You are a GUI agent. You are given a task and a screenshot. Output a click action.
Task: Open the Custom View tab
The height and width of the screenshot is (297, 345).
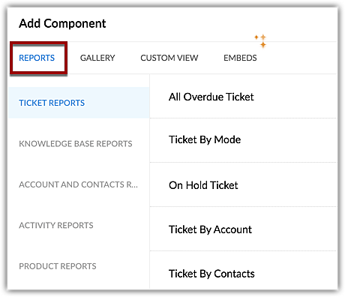(x=169, y=58)
